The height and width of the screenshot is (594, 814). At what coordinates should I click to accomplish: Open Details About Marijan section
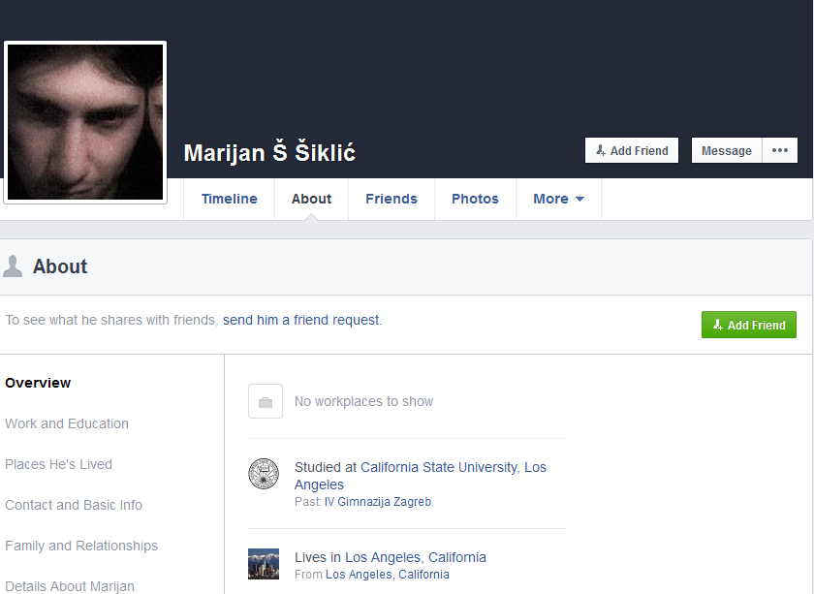pyautogui.click(x=70, y=586)
